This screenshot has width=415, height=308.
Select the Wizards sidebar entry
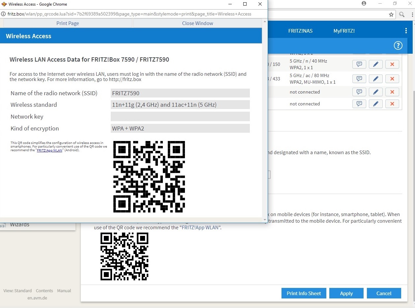point(20,225)
